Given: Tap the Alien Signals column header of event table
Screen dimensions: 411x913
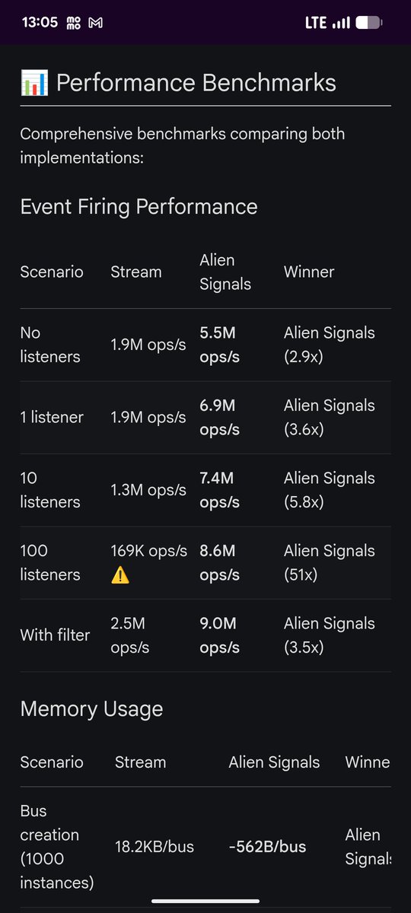Looking at the screenshot, I should coord(225,272).
